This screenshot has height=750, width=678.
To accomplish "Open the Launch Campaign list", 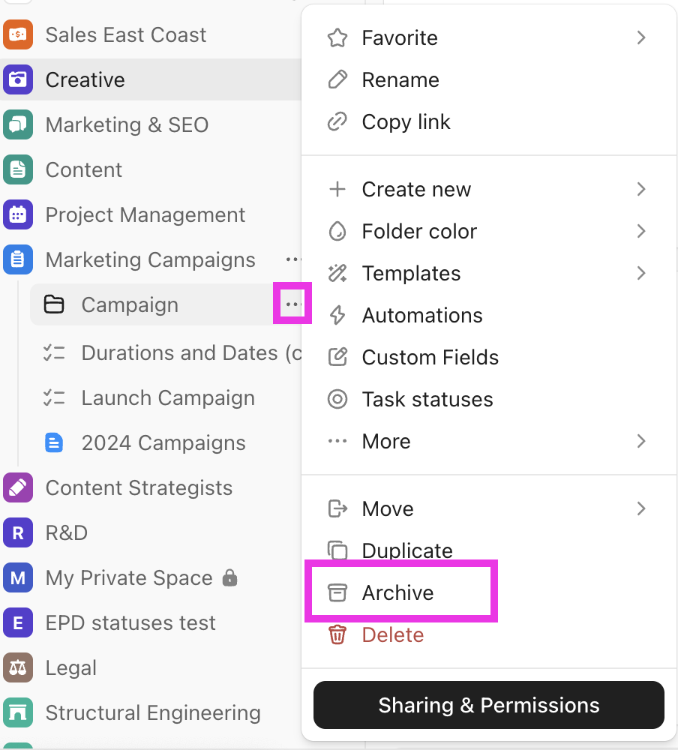I will [167, 398].
